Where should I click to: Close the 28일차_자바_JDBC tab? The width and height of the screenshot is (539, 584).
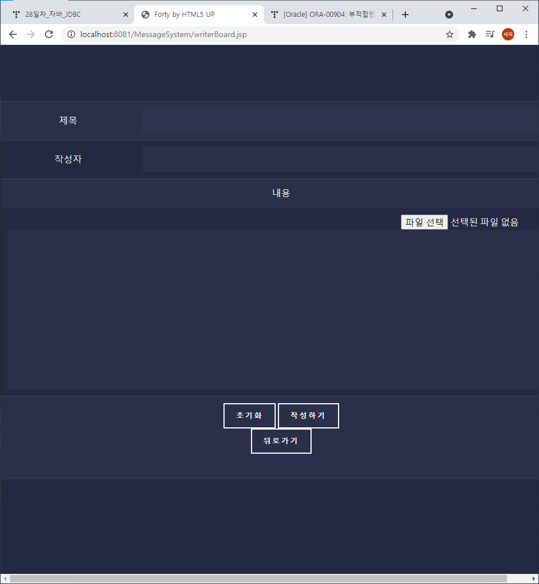point(126,15)
